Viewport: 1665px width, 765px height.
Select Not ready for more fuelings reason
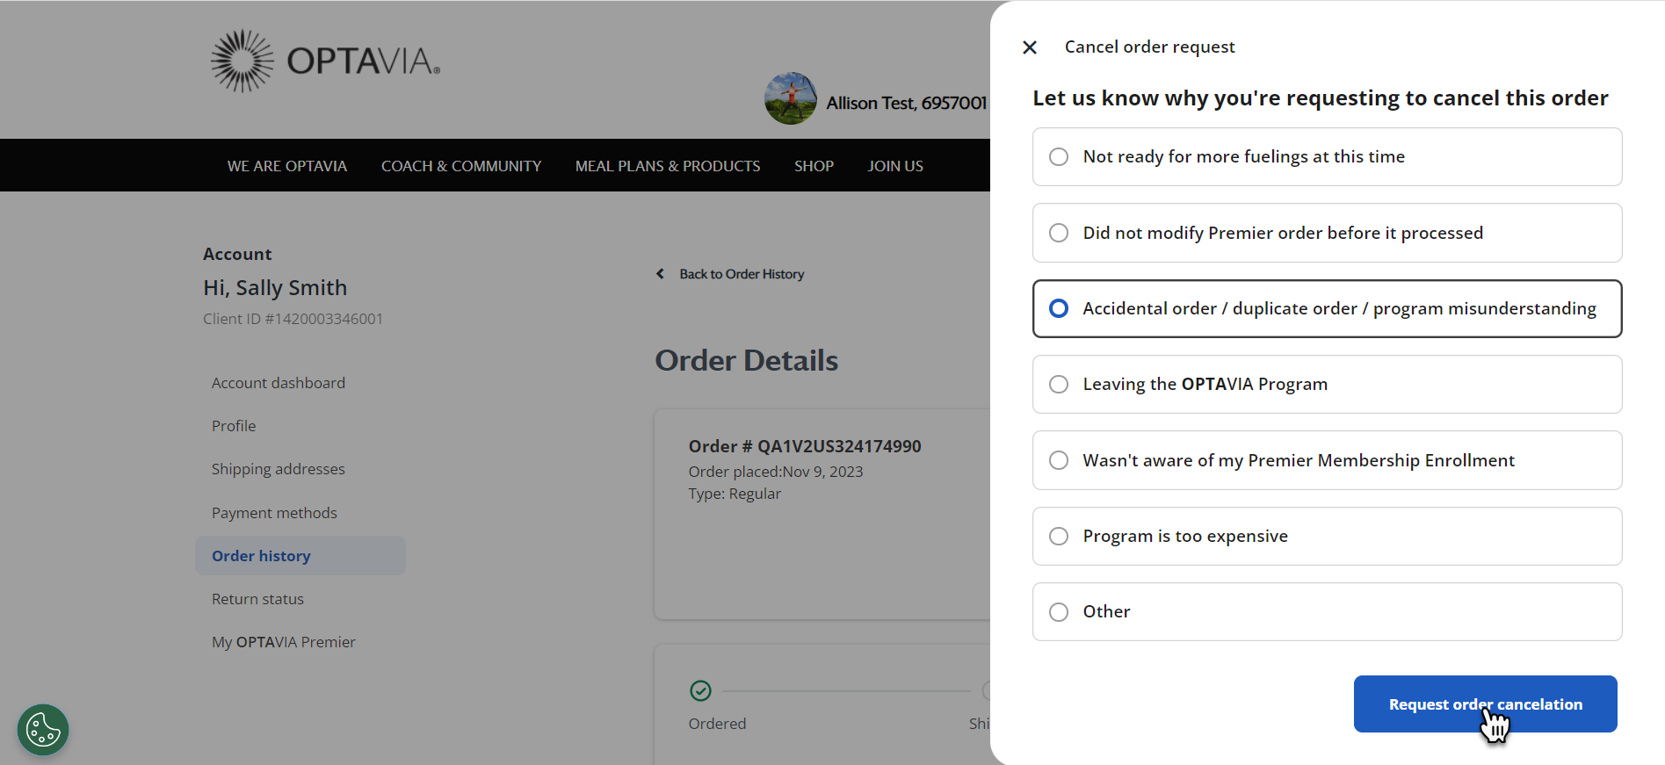1058,156
